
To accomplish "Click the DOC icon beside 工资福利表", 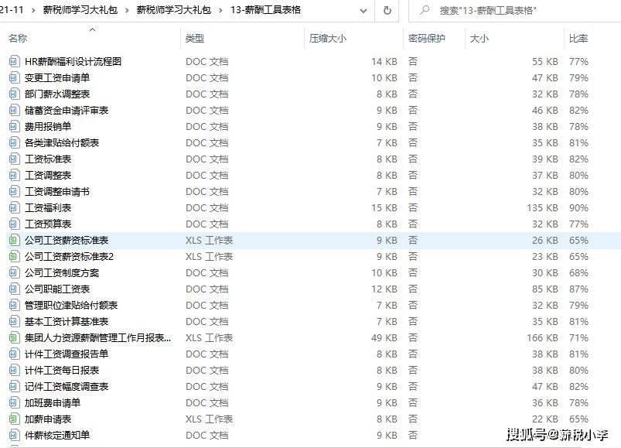I will click(13, 207).
